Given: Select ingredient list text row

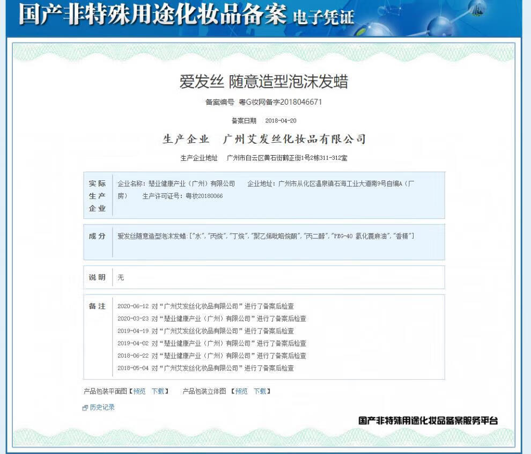Looking at the screenshot, I should click(266, 236).
